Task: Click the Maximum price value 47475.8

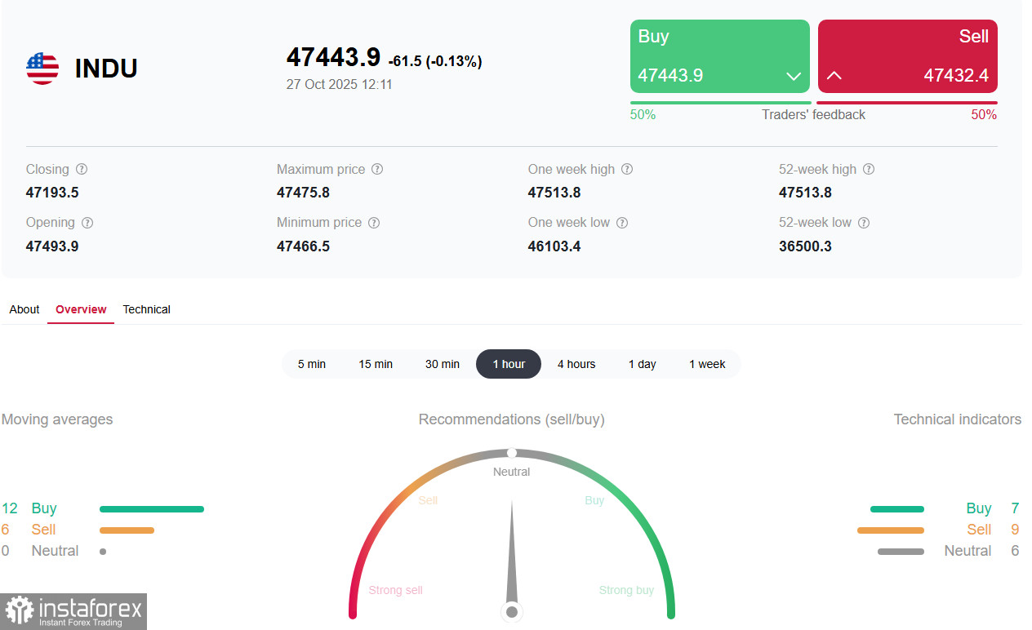Action: coord(303,193)
